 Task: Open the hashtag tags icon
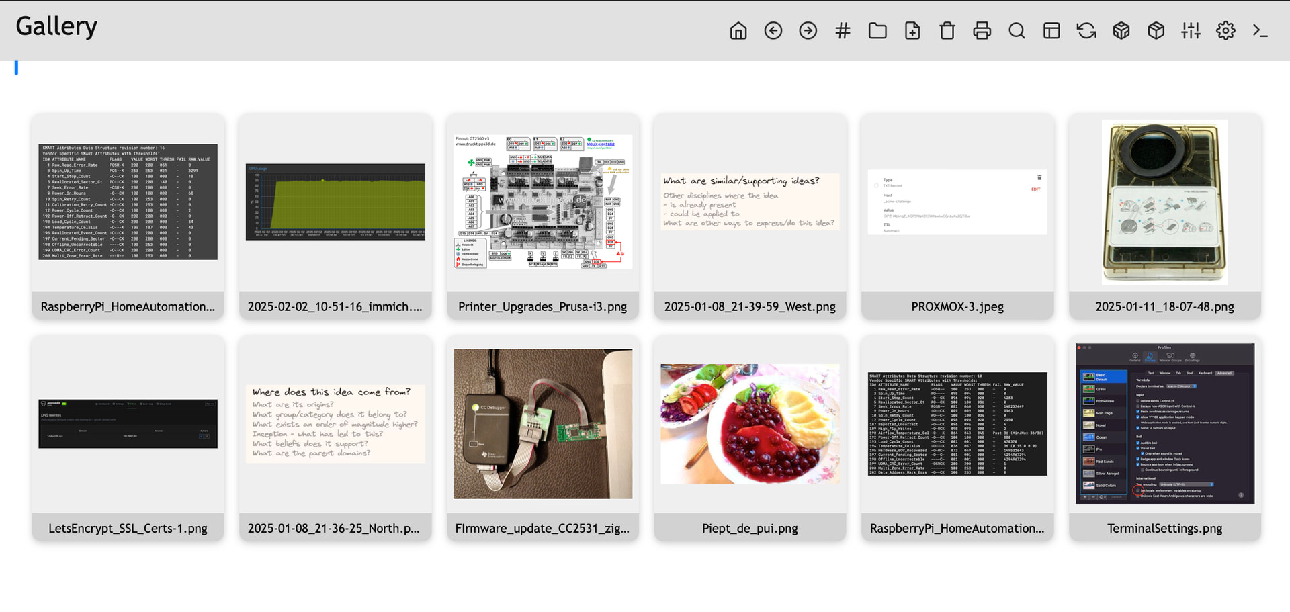coord(843,31)
